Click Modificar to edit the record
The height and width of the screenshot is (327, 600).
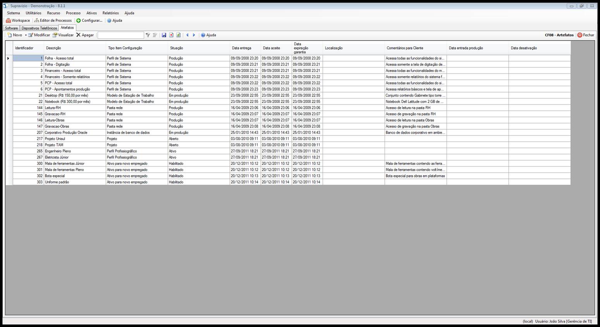click(39, 35)
